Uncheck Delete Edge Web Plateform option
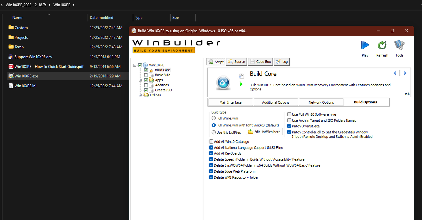This screenshot has width=422, height=220. [211, 171]
